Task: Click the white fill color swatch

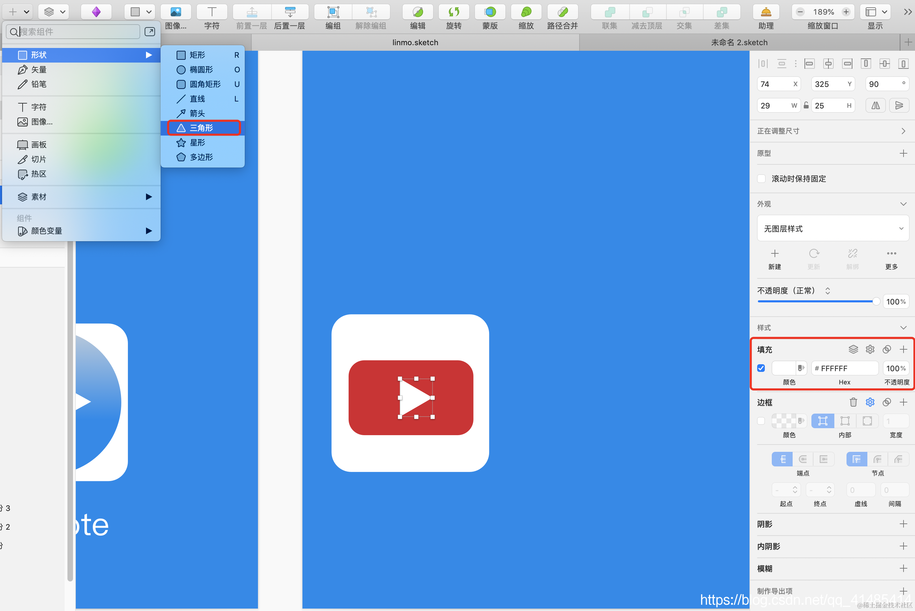Action: coord(783,368)
